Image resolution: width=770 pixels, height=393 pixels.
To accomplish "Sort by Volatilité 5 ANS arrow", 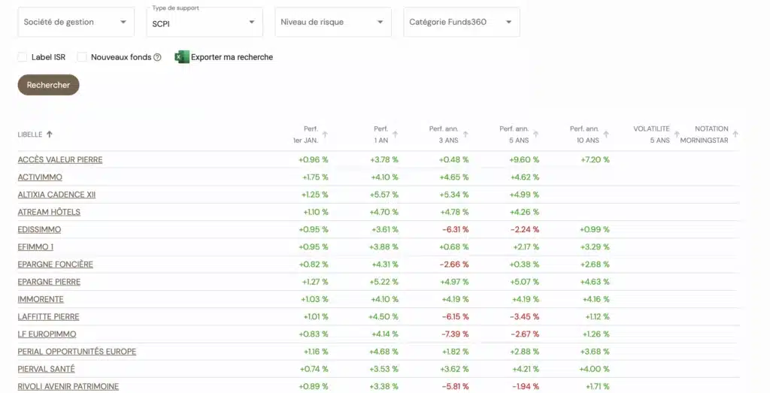I will pyautogui.click(x=677, y=135).
